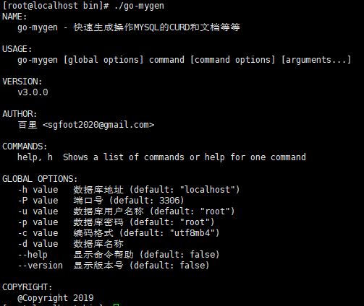Click the v3.0.0 version number
This screenshot has width=364, height=306.
point(33,92)
